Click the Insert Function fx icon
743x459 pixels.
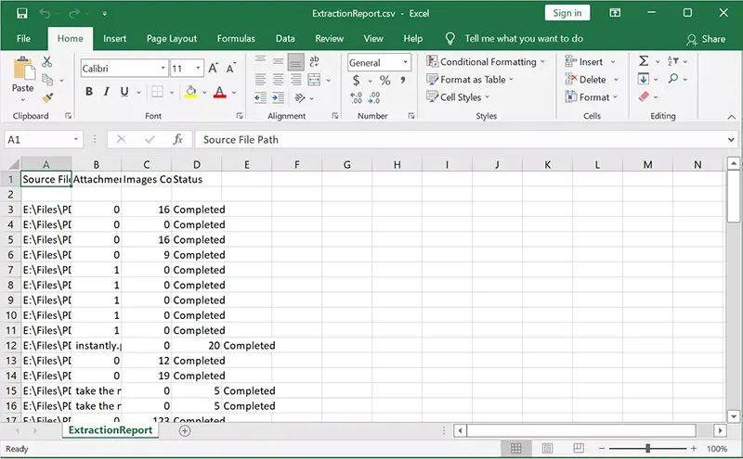pyautogui.click(x=177, y=139)
